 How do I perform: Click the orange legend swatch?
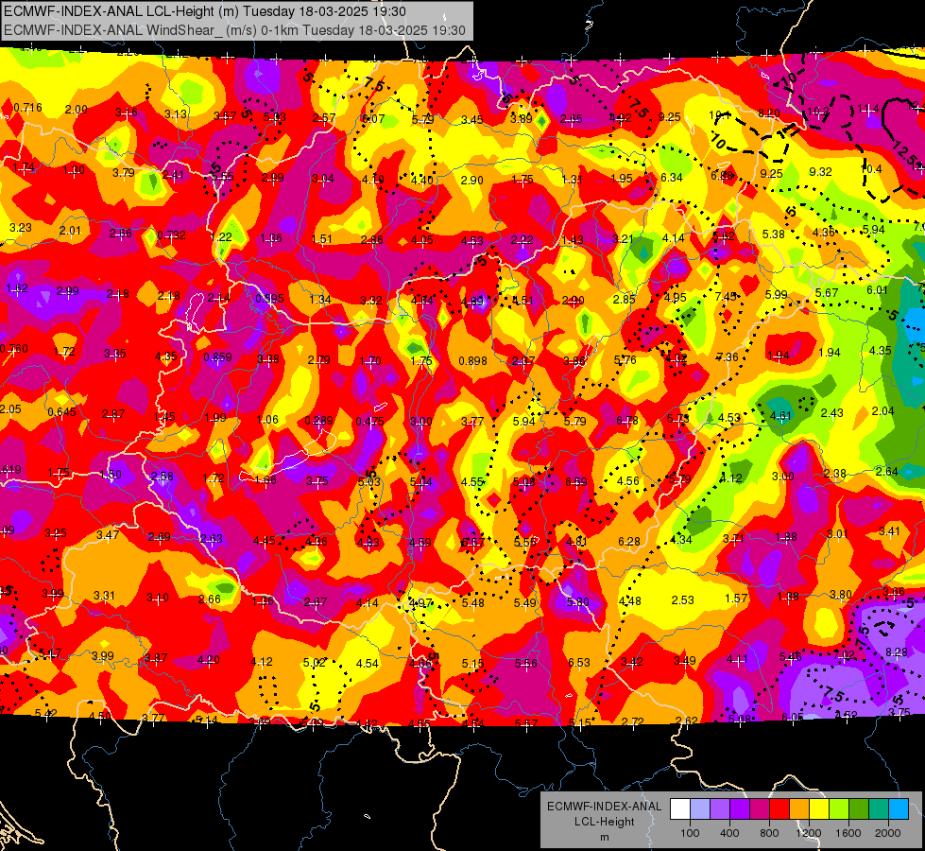pos(799,809)
